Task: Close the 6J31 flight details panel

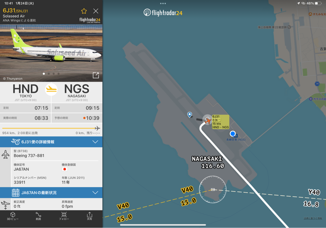Action: pyautogui.click(x=96, y=11)
